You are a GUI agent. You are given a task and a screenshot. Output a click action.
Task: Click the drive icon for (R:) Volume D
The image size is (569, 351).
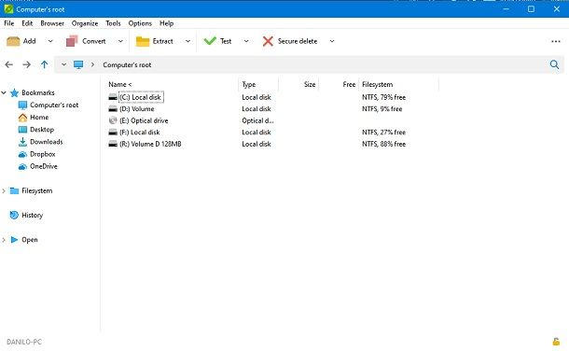(x=113, y=144)
